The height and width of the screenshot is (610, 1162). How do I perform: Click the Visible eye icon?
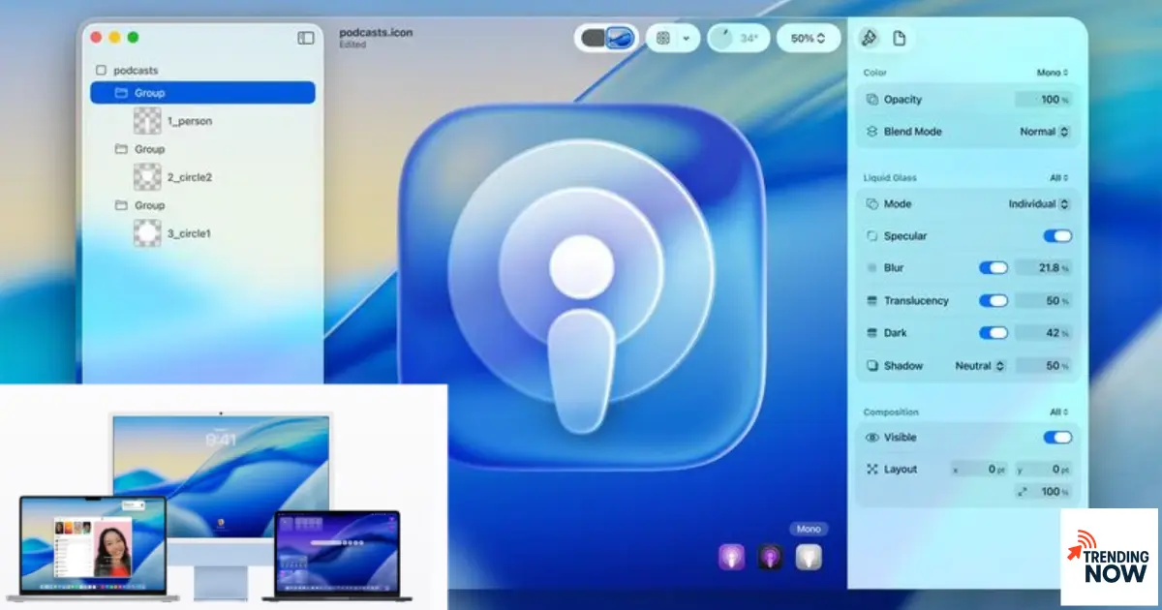click(871, 438)
